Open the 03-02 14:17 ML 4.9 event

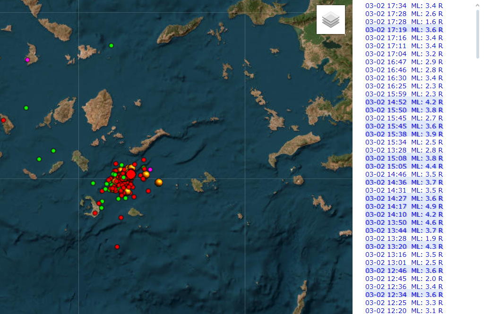(404, 206)
